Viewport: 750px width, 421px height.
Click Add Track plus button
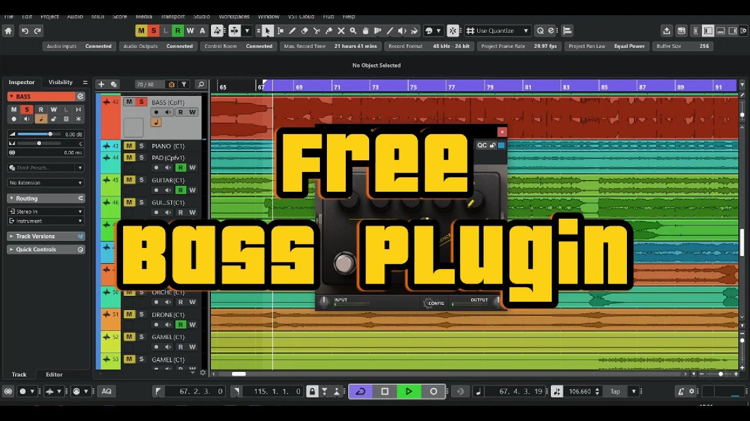[101, 85]
